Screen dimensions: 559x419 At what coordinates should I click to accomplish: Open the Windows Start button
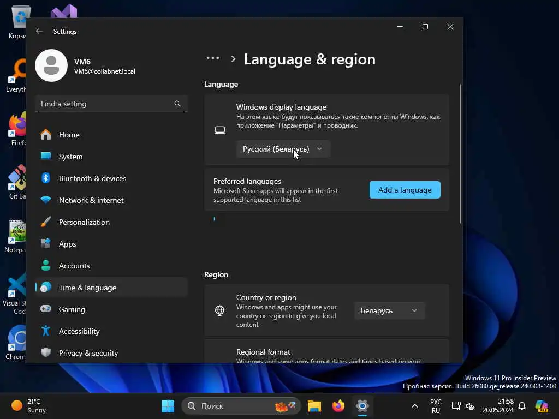(168, 406)
